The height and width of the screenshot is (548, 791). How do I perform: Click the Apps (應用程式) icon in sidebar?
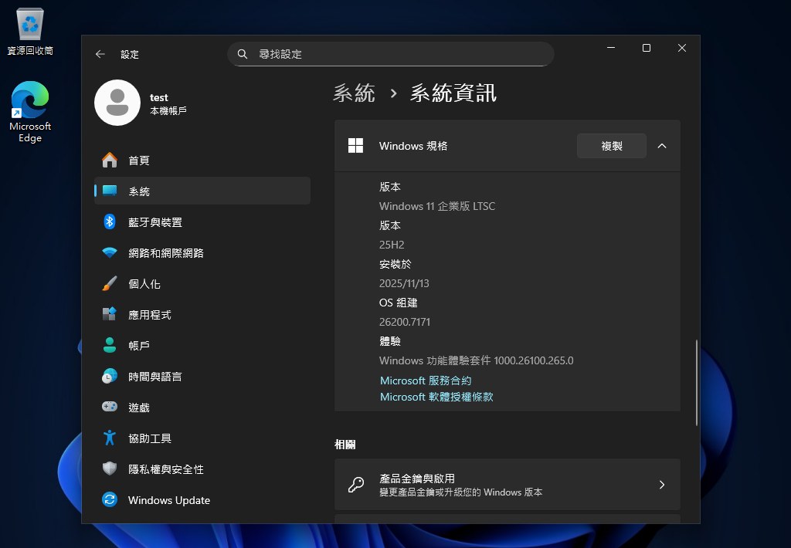point(110,315)
